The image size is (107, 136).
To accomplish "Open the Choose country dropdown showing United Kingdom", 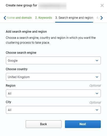I will 53,77.
